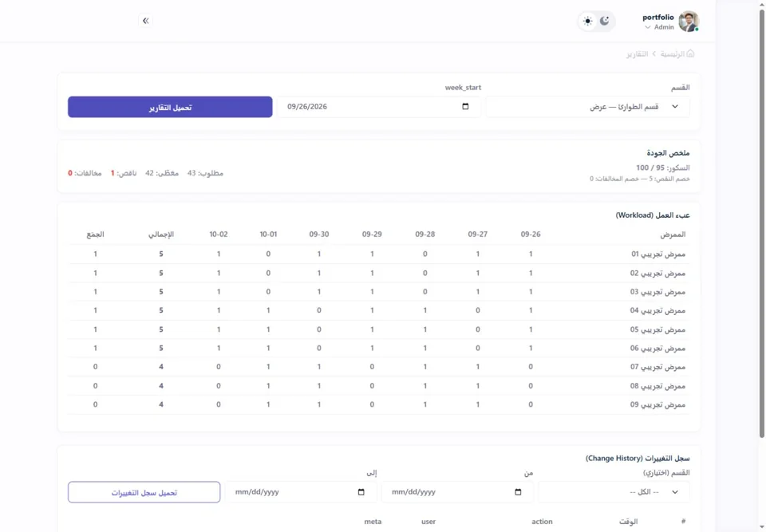
Task: Collapse sidebar with double-chevron icon
Action: point(145,21)
